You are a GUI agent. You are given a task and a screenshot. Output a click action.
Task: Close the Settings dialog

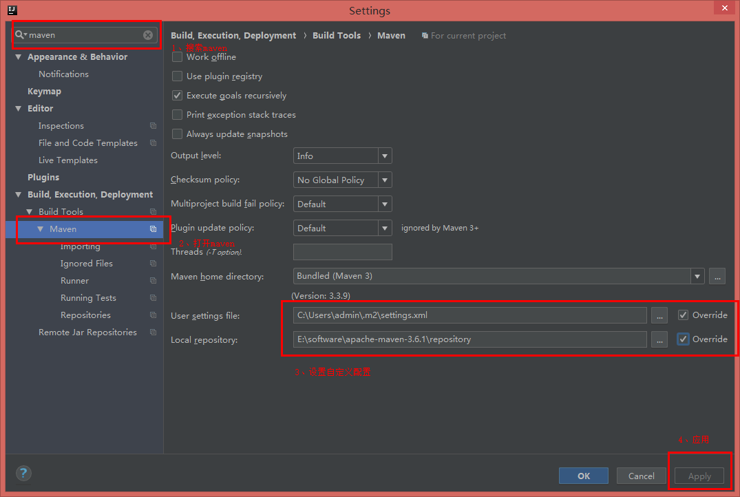pos(724,8)
